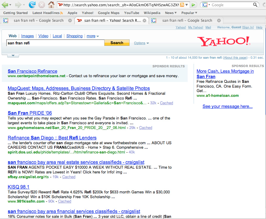Viewport: 266px width, 219px height.
Task: Open the back button history dropdown
Action: pos(10,5)
